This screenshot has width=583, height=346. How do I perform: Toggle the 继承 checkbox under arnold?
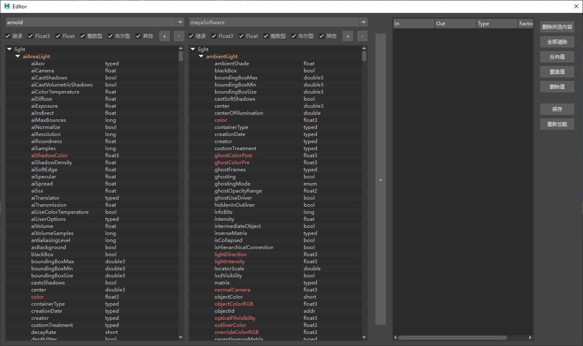click(8, 36)
